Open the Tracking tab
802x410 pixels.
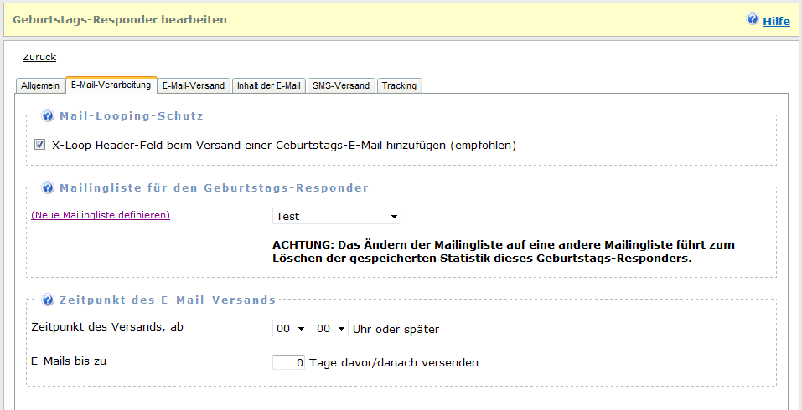399,85
